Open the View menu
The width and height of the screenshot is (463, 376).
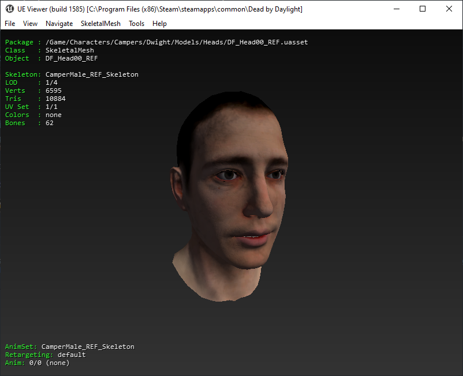coord(30,24)
